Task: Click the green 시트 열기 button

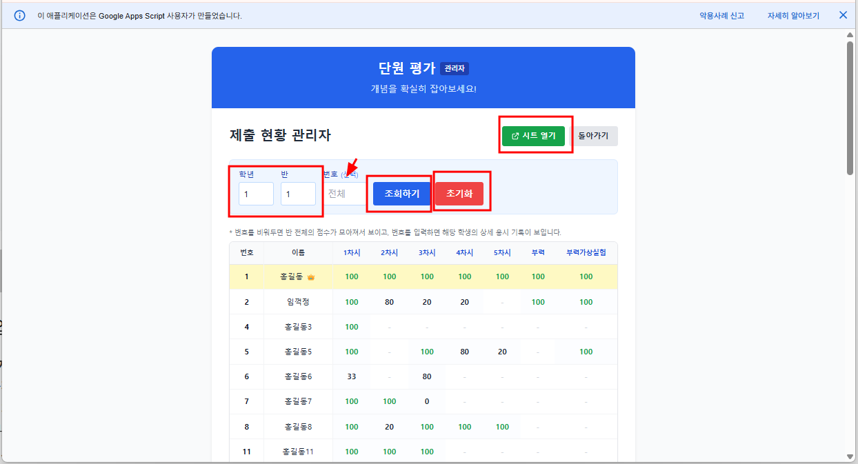Action: (533, 136)
